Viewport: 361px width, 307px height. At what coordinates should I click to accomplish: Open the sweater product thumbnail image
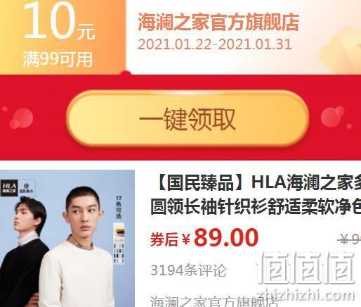67,238
